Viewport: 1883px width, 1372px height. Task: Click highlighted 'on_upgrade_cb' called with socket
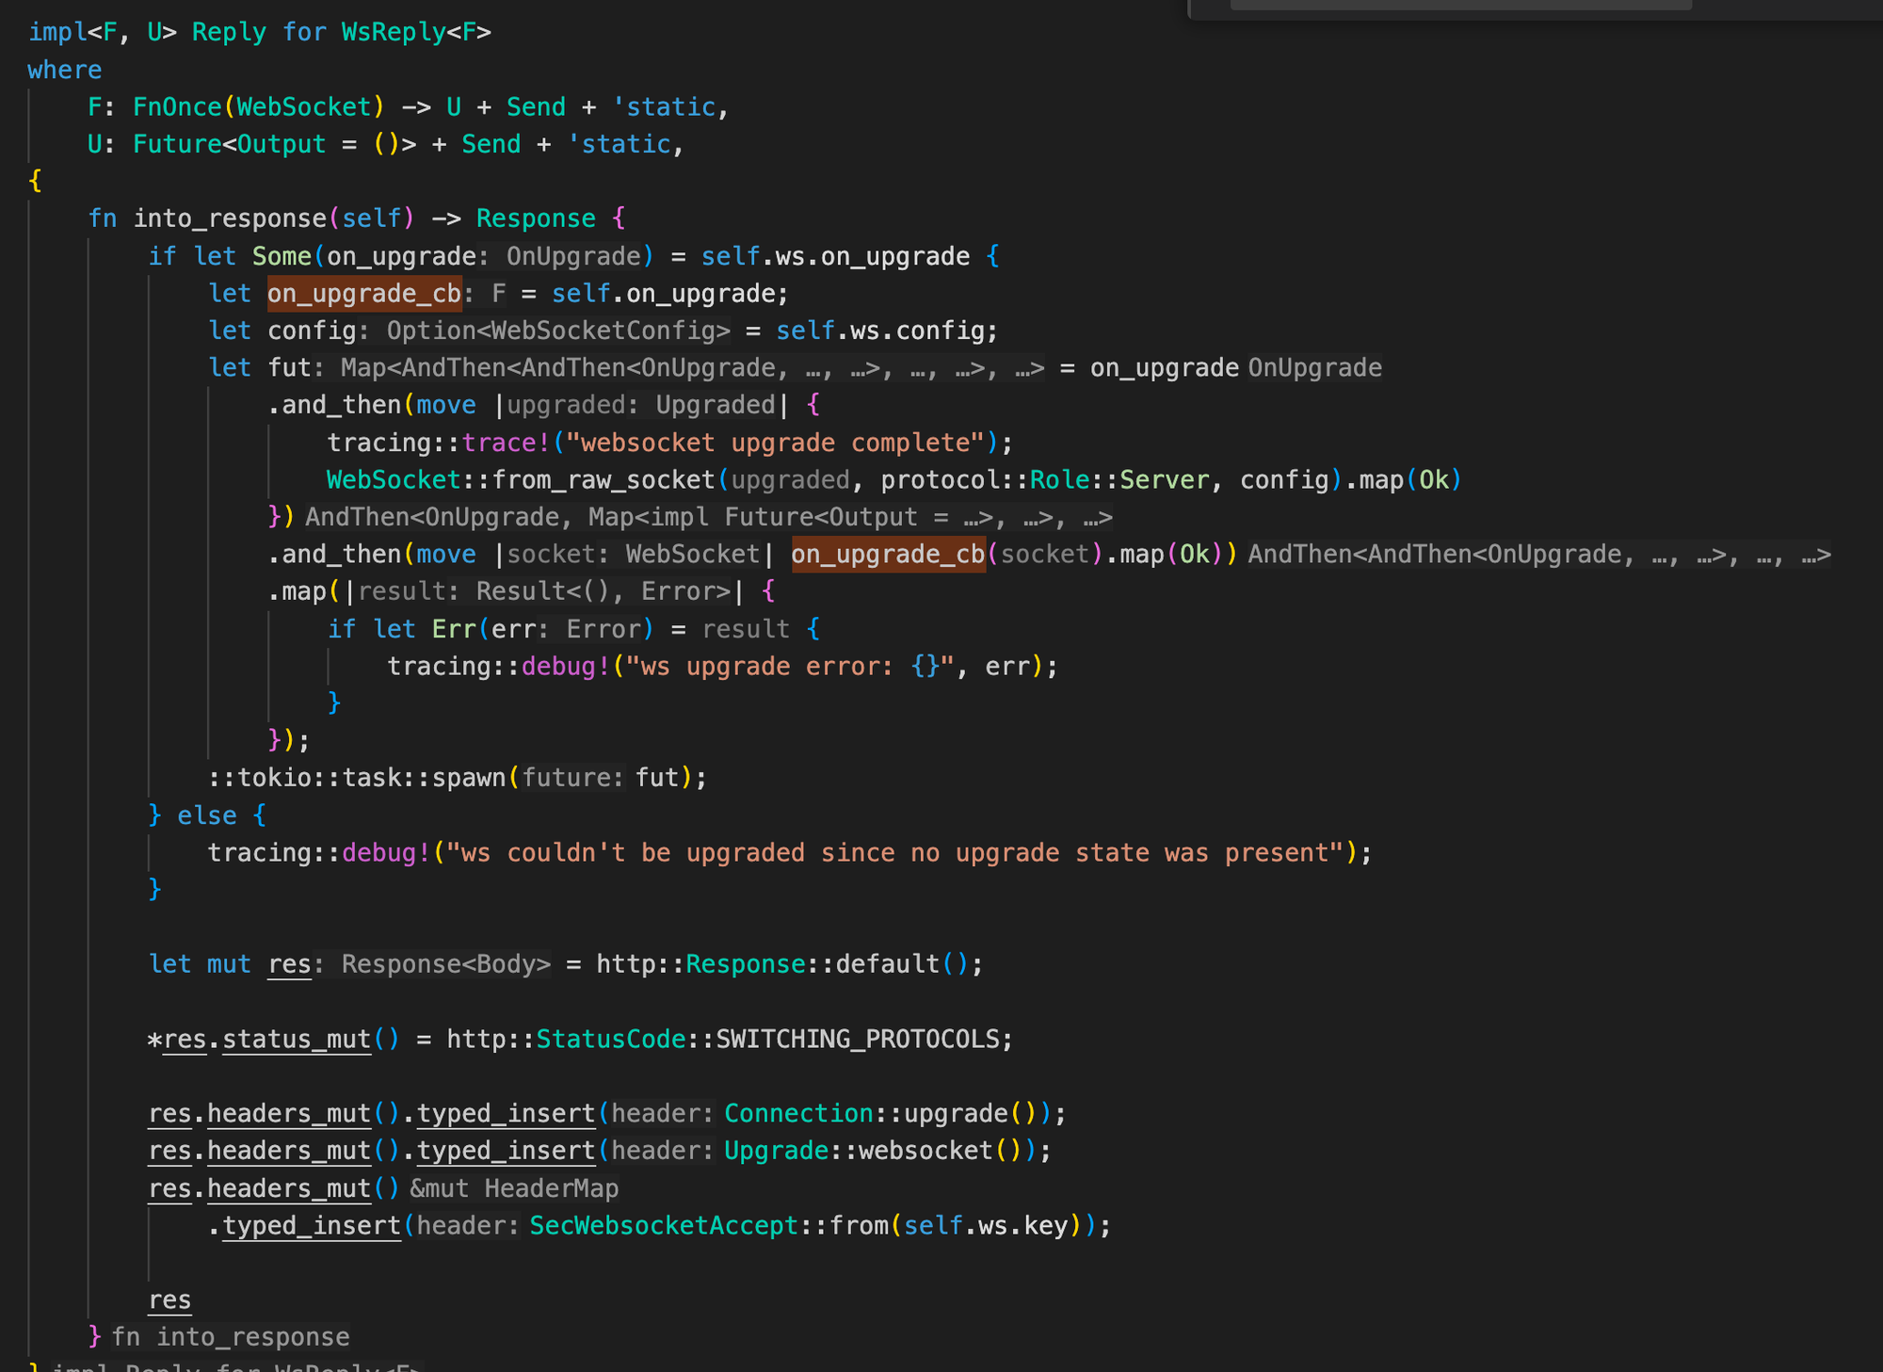888,555
